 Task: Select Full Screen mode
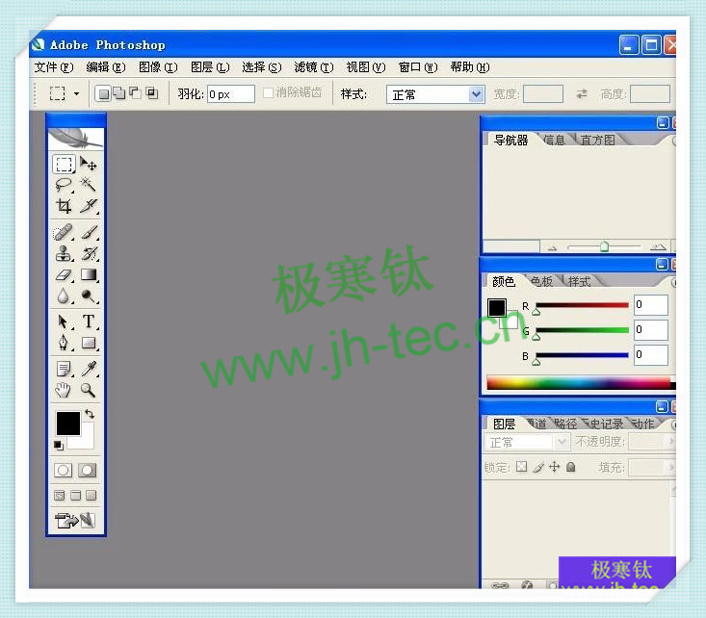click(x=91, y=496)
